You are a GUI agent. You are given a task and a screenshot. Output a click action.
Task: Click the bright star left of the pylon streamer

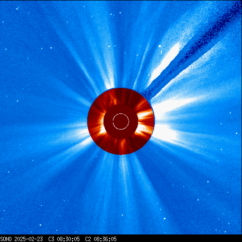(x=160, y=46)
